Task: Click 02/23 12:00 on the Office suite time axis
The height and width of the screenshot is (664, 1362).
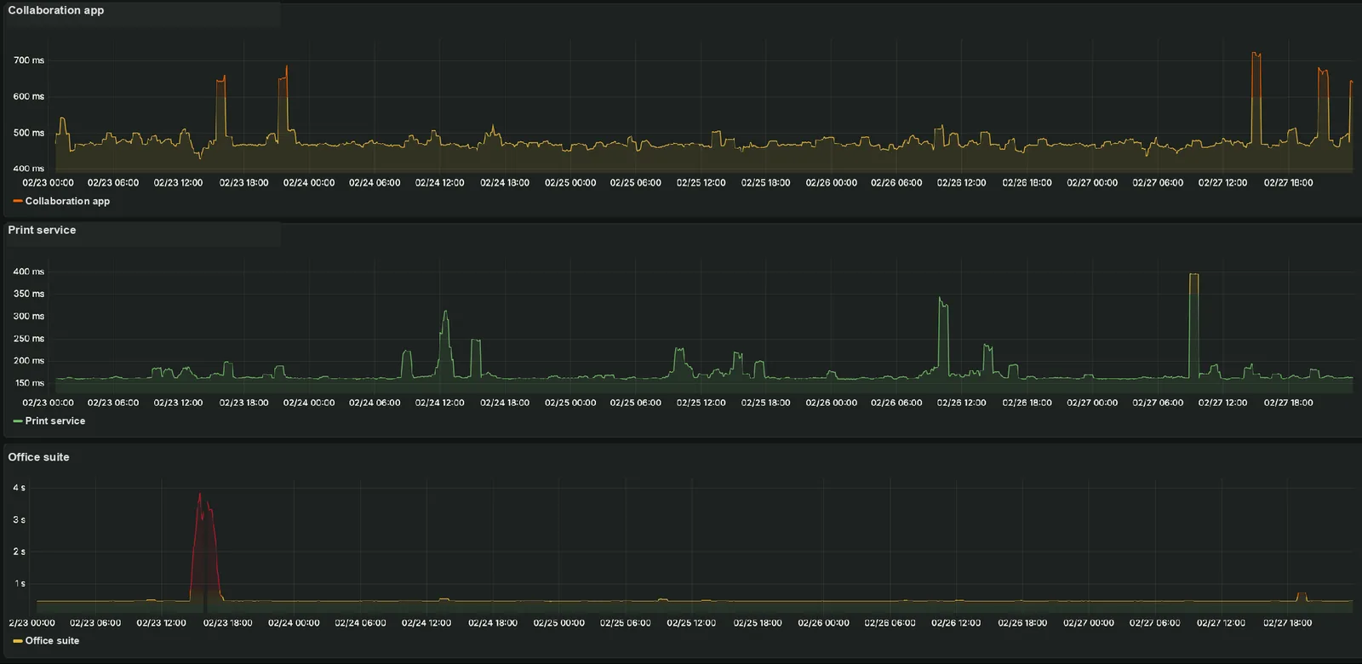Action: pos(161,623)
